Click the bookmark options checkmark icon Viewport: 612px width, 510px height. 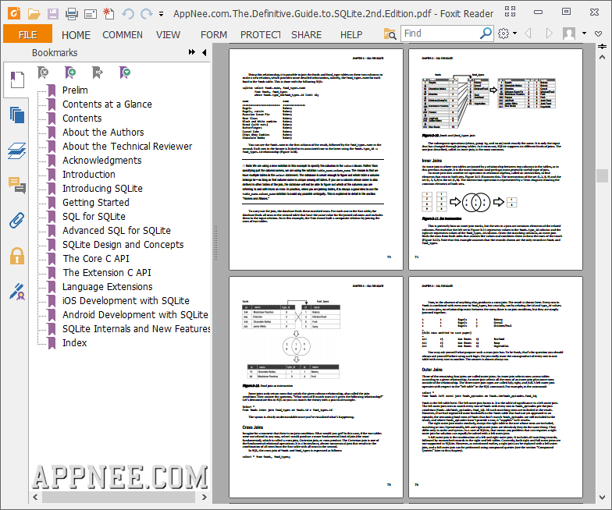(x=125, y=73)
